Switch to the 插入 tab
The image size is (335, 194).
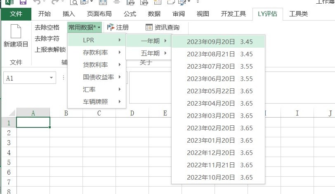click(x=69, y=14)
